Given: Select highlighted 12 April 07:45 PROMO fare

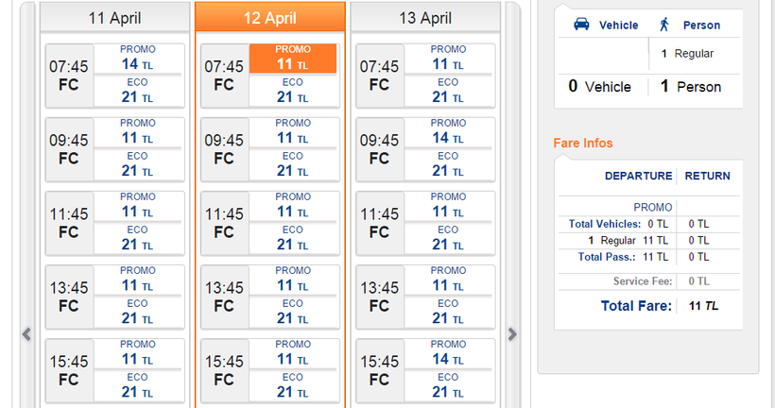Looking at the screenshot, I should 292,59.
